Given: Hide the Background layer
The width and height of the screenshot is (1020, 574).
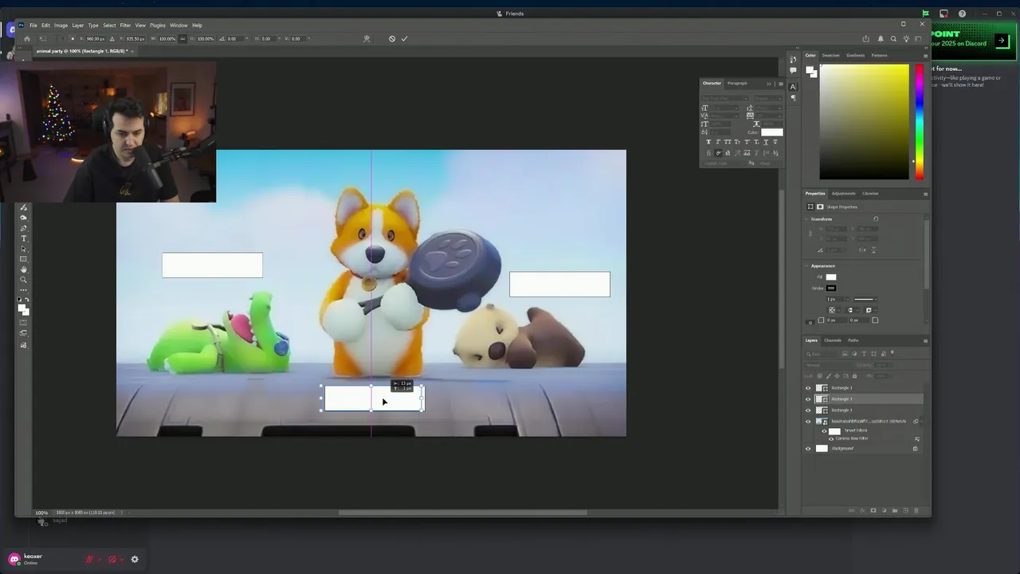Looking at the screenshot, I should (x=808, y=449).
